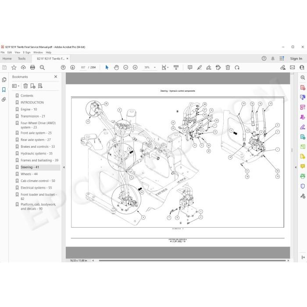This screenshot has height=307, width=307.
Task: Click the Stamp tool icon
Action: click(218, 68)
